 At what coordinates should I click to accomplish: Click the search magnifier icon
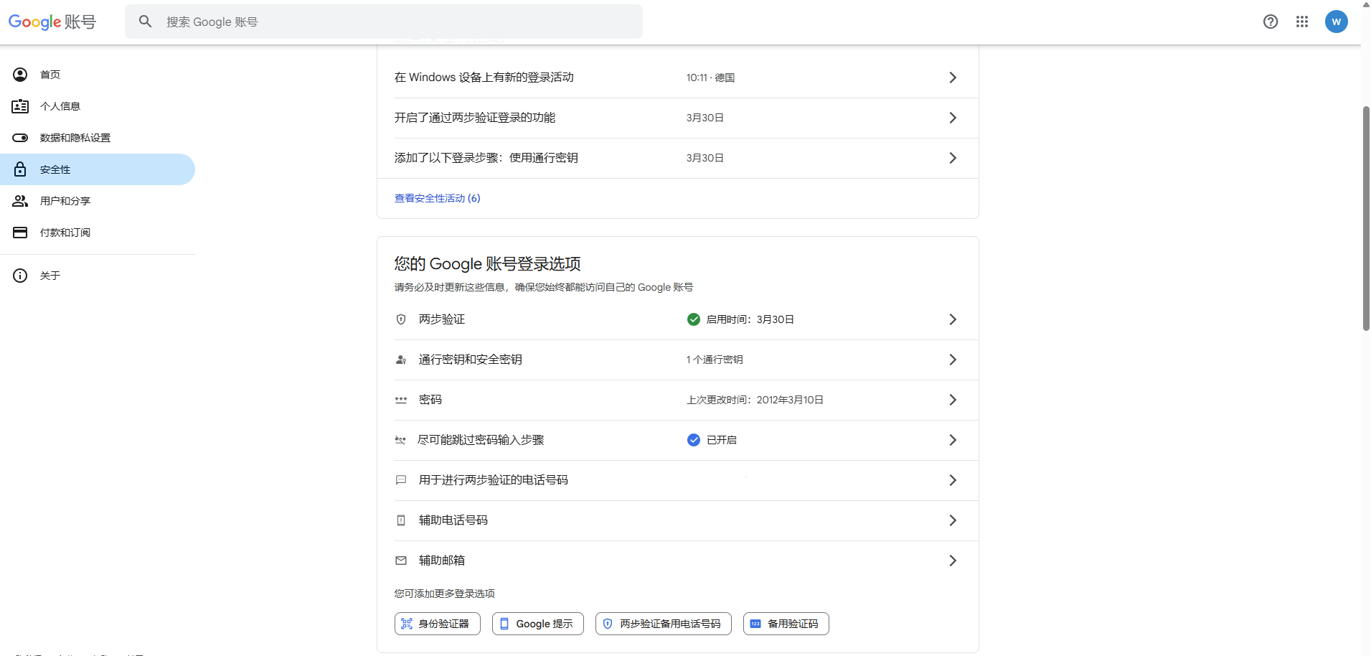tap(146, 22)
